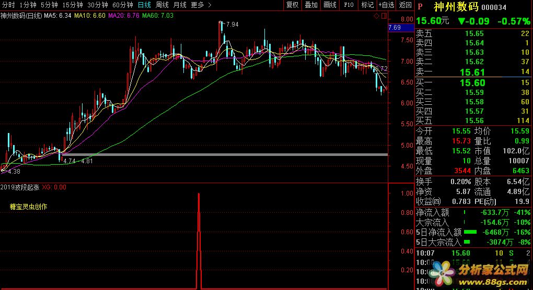Viewport: 533px width, 290px height.
Task: Switch to the 日线 daily chart tab
Action: click(x=144, y=5)
